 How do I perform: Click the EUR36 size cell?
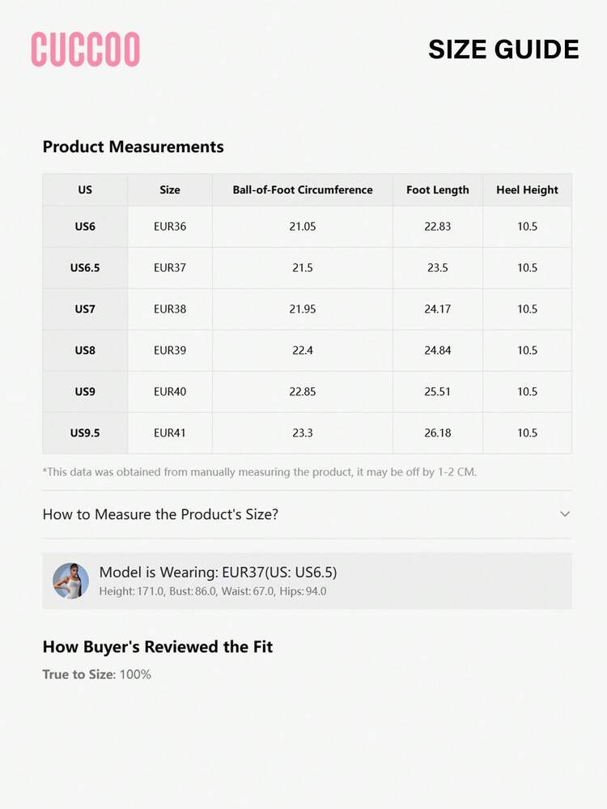coord(170,227)
